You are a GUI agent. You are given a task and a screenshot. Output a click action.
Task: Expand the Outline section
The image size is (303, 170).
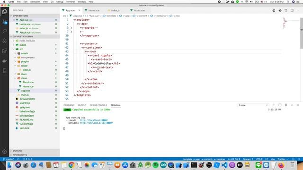click(x=17, y=151)
